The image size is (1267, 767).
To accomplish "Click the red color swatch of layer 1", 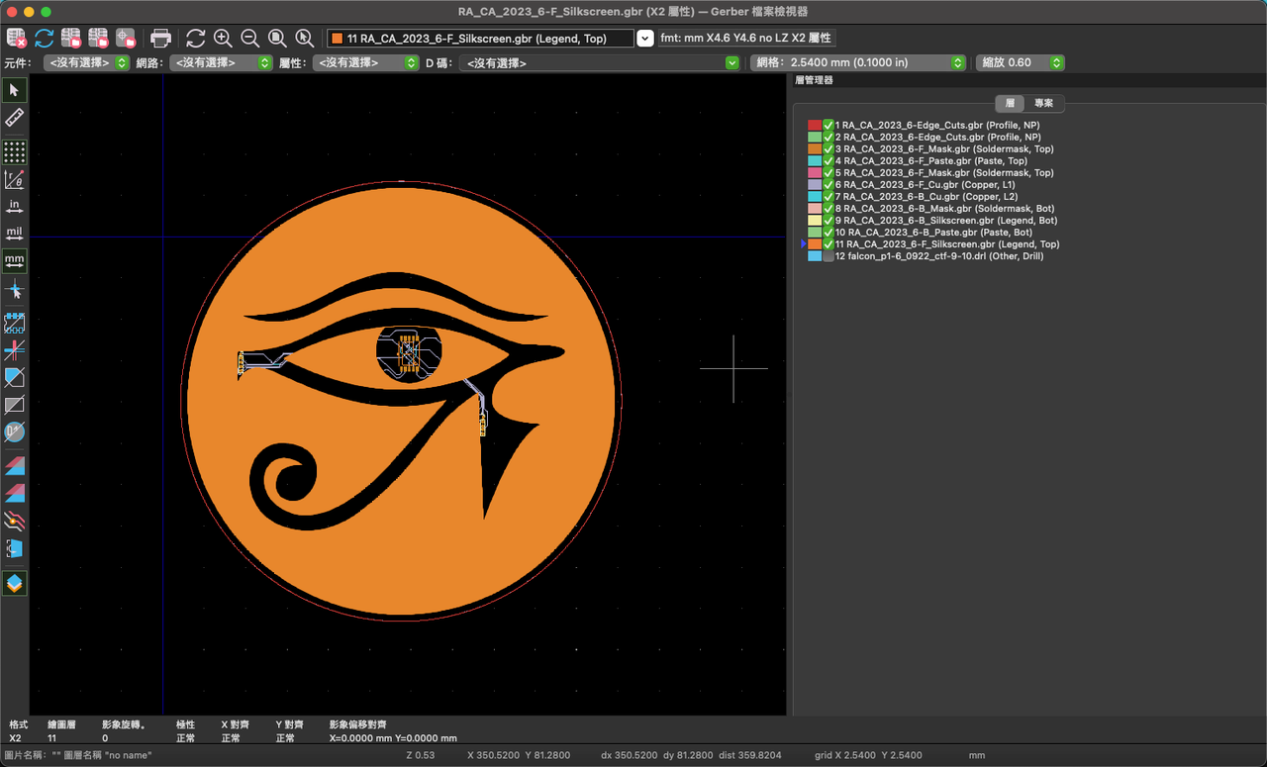I will click(814, 126).
